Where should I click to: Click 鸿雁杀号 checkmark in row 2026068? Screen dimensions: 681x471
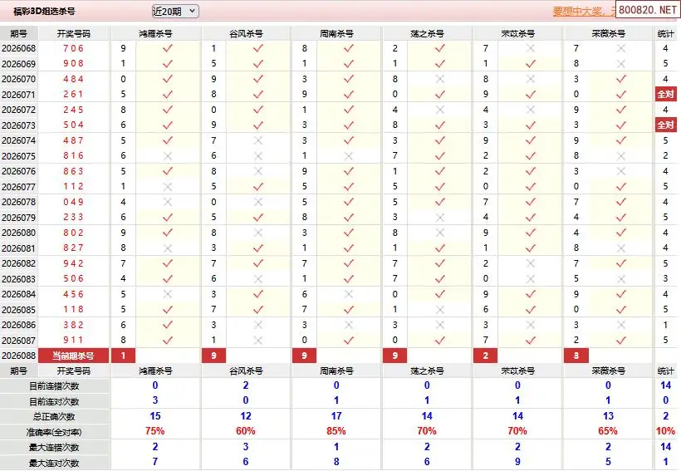(168, 49)
